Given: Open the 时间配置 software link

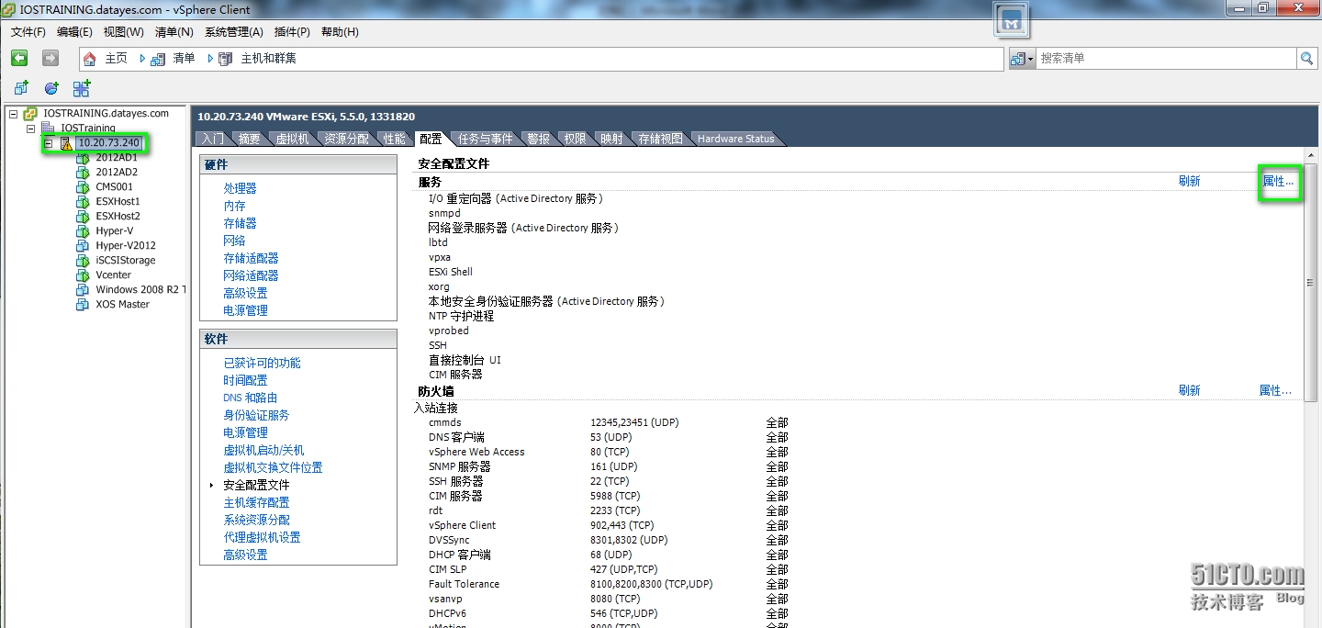Looking at the screenshot, I should pyautogui.click(x=245, y=380).
